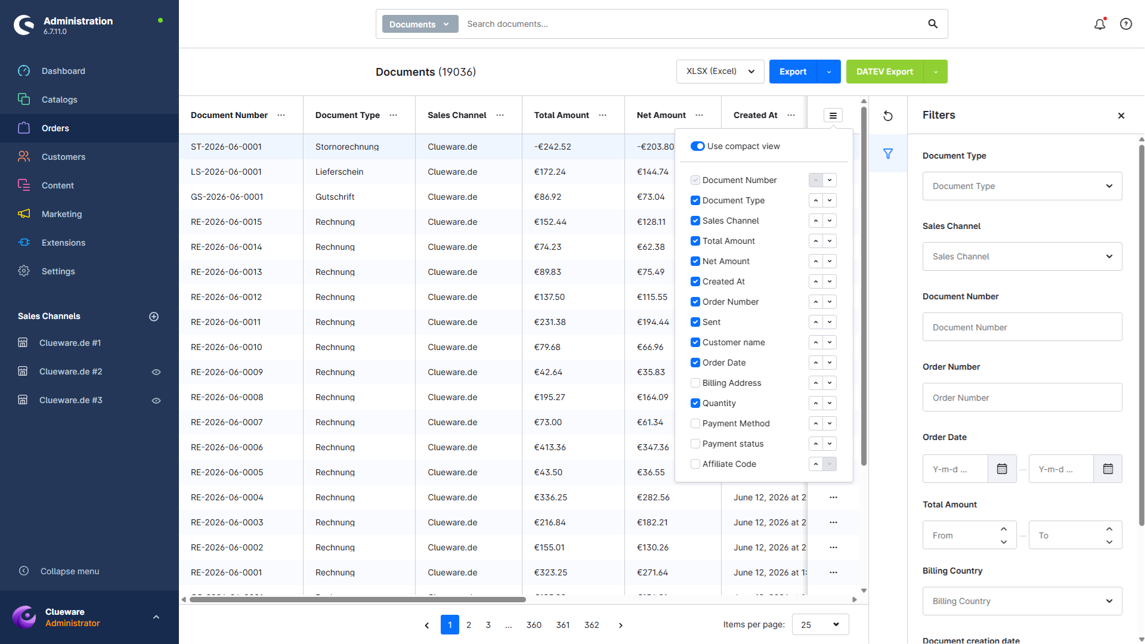Viewport: 1145px width, 644px height.
Task: Click the funnel filter icon
Action: (888, 154)
